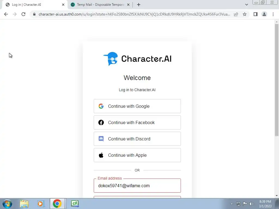The image size is (279, 209).
Task: Click the browser back arrow
Action: pyautogui.click(x=6, y=14)
